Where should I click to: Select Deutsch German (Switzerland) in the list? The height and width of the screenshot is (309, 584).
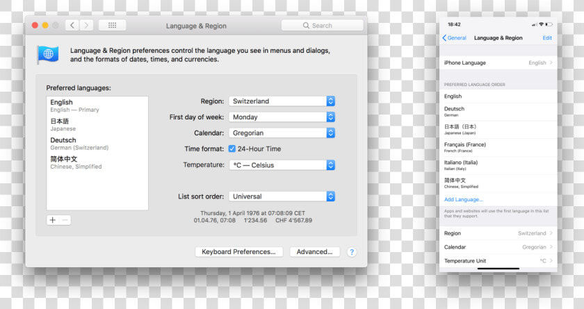coord(97,144)
